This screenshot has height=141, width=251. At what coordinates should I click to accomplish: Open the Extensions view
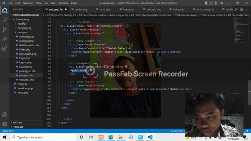(x=5, y=48)
